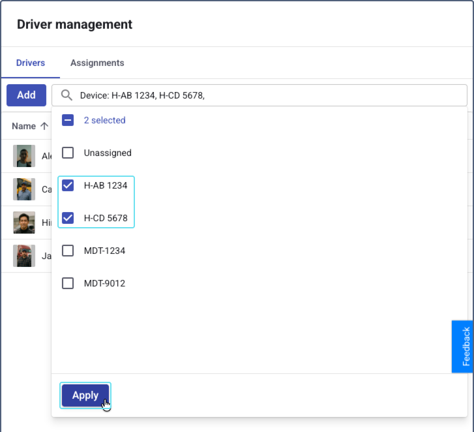Open the driver photo in the 'Ja' row
This screenshot has height=432, width=474.
point(24,256)
